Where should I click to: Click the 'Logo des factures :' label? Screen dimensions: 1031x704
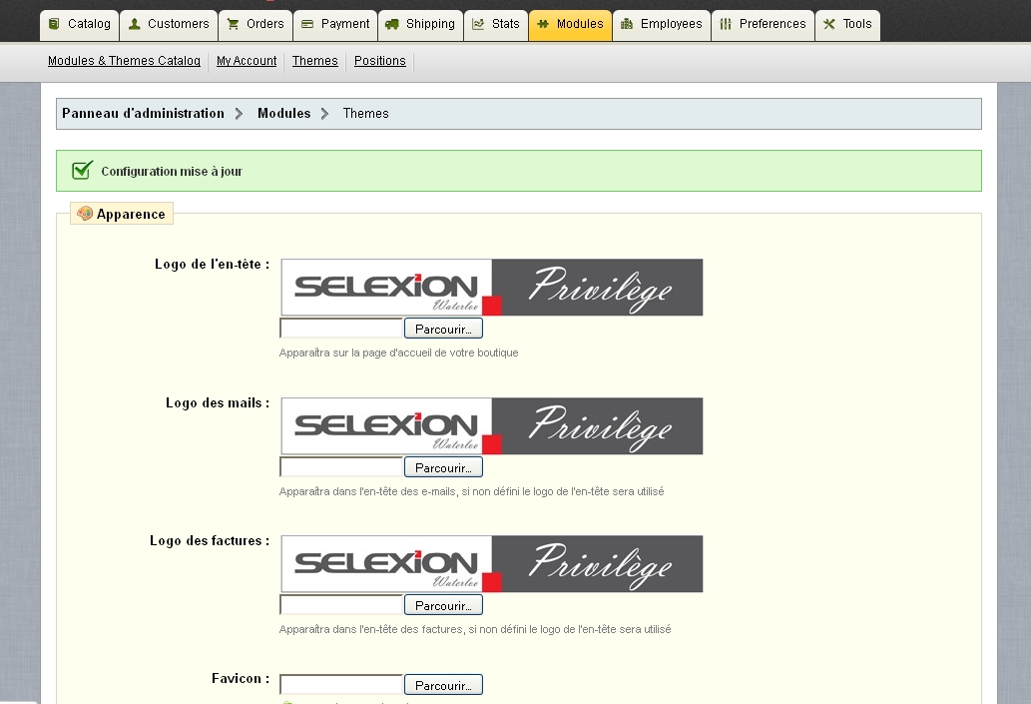pos(209,540)
